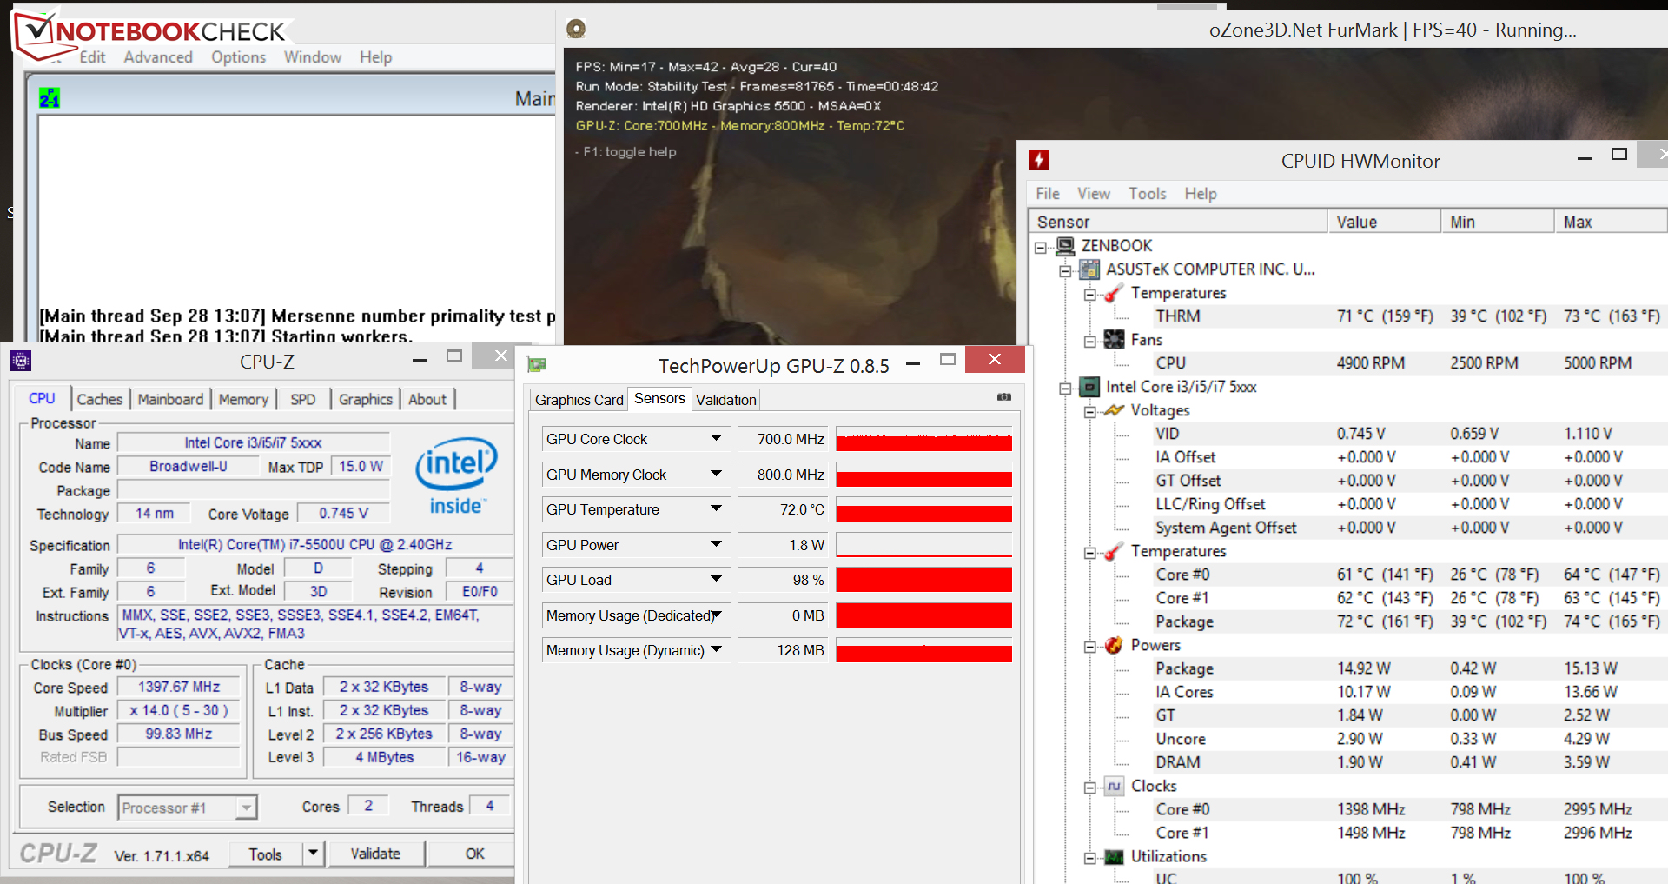Click the Clocks waveform icon in HWMonitor
1668x884 pixels.
(x=1114, y=786)
